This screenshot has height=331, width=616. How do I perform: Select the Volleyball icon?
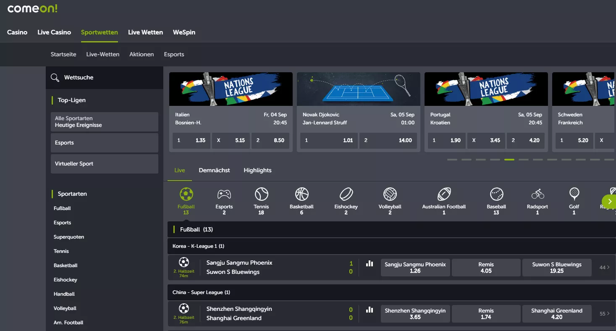pyautogui.click(x=390, y=194)
